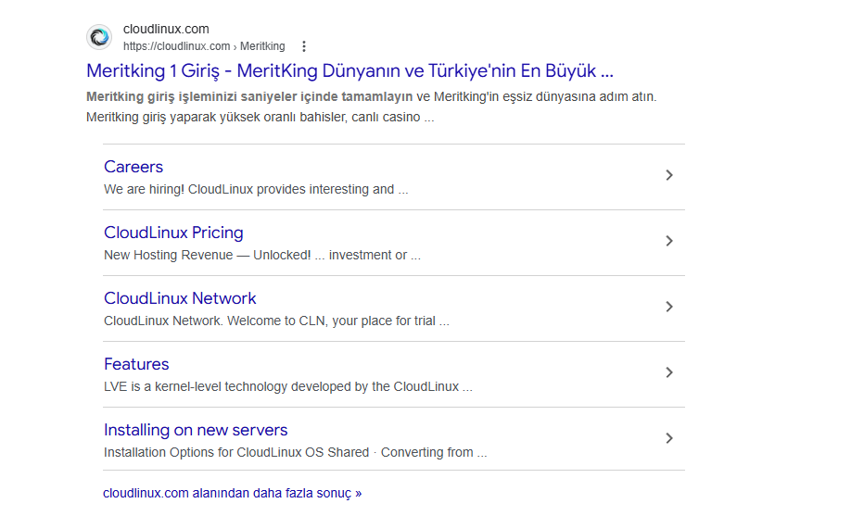Click the arrow on CloudLinux Network row
Screen dimensions: 864x516
(669, 307)
